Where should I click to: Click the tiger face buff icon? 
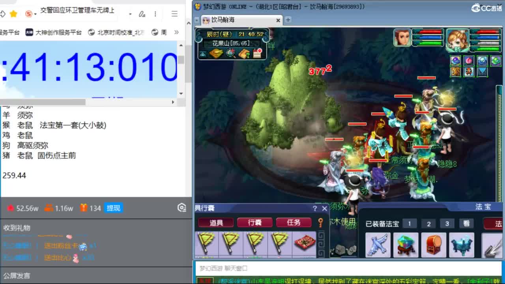(x=469, y=72)
